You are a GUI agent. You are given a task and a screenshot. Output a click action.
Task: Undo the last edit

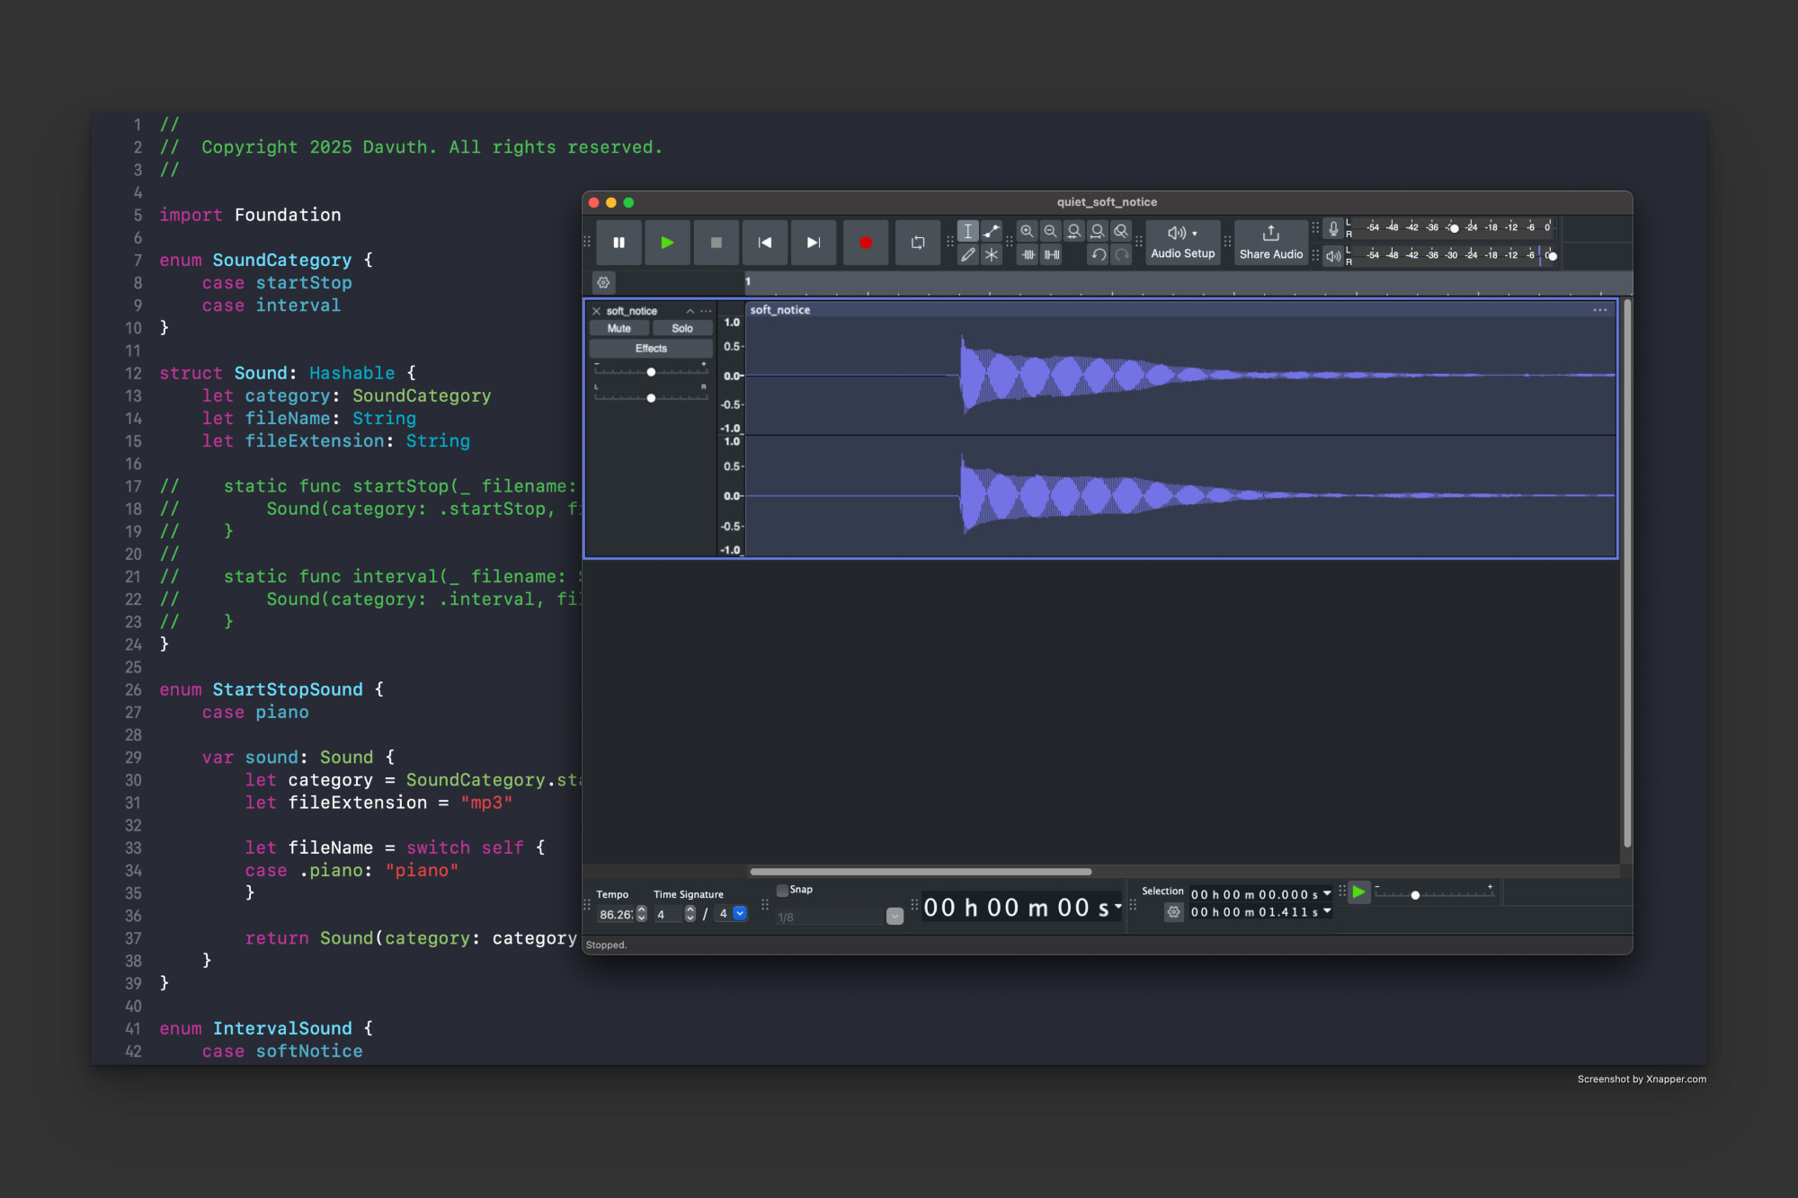tap(1098, 254)
